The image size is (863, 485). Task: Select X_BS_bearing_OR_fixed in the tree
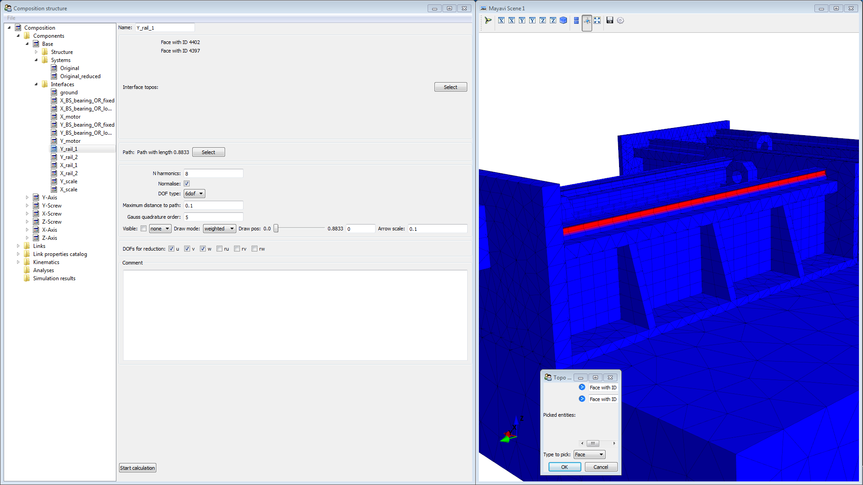point(87,101)
